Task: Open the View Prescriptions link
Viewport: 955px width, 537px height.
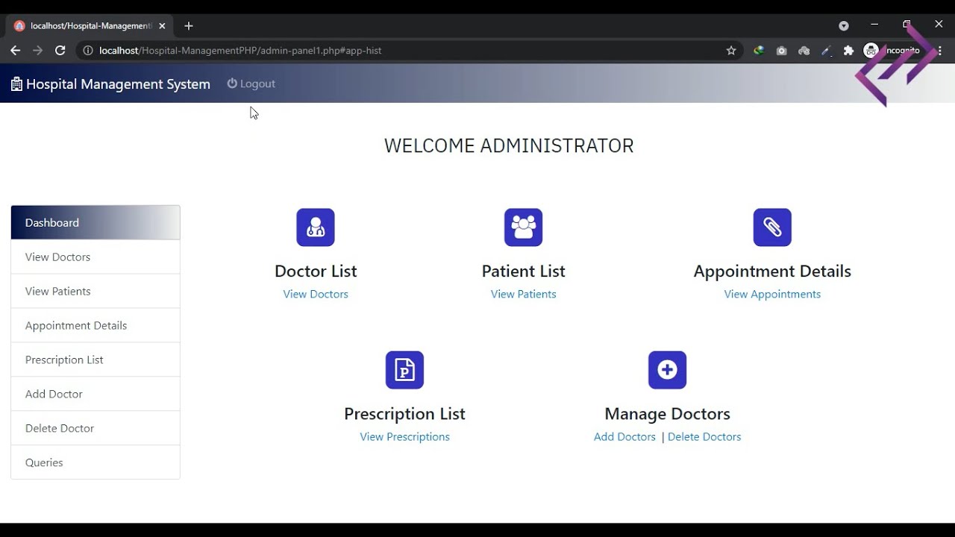Action: [x=404, y=436]
